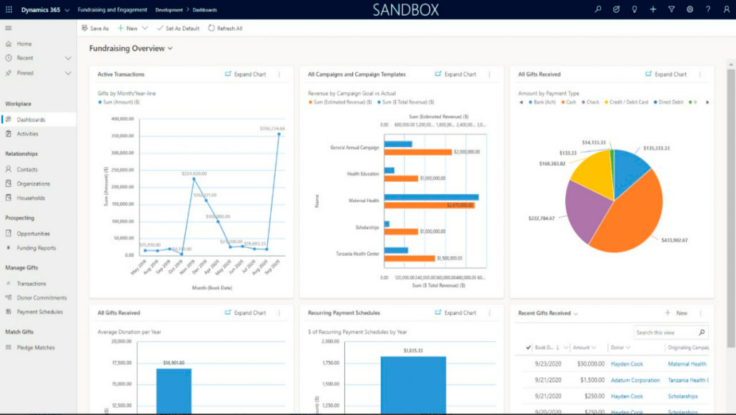Click the plus quick create icon
Viewport: 736px width, 415px height.
pos(653,9)
